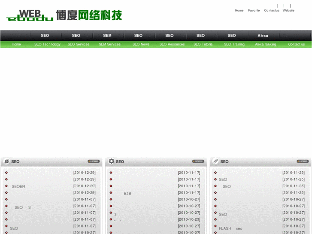312x234 pixels.
Task: Click the date on the SEOER row
Action: pyautogui.click(x=85, y=186)
